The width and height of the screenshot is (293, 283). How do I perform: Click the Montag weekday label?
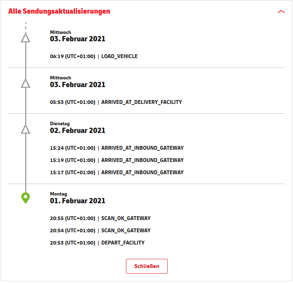click(x=58, y=194)
